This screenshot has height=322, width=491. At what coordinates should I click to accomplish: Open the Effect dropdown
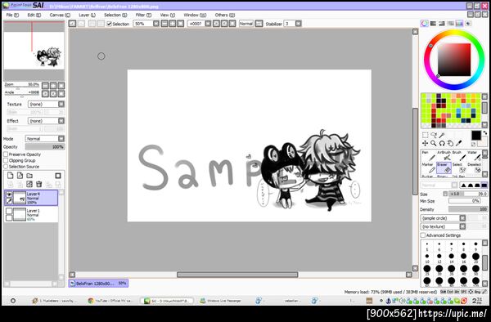pos(46,121)
